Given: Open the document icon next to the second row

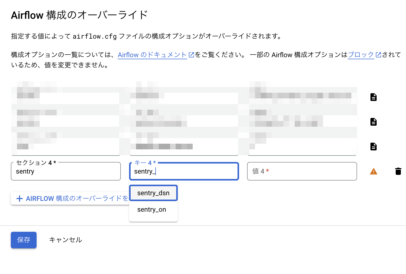Looking at the screenshot, I should click(374, 122).
